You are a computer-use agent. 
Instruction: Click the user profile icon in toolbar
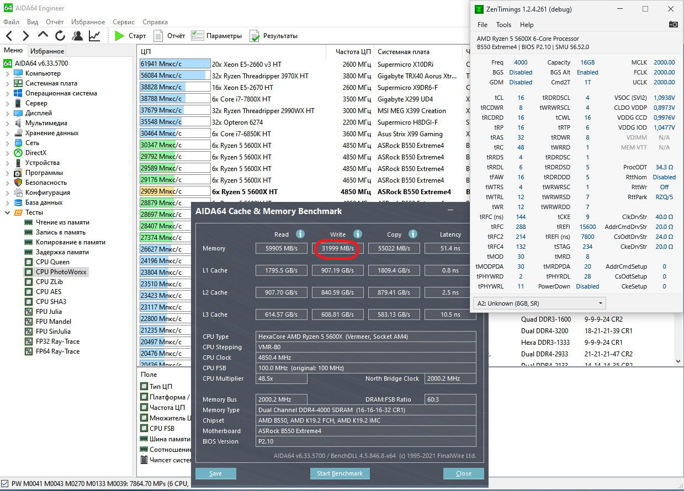[77, 36]
